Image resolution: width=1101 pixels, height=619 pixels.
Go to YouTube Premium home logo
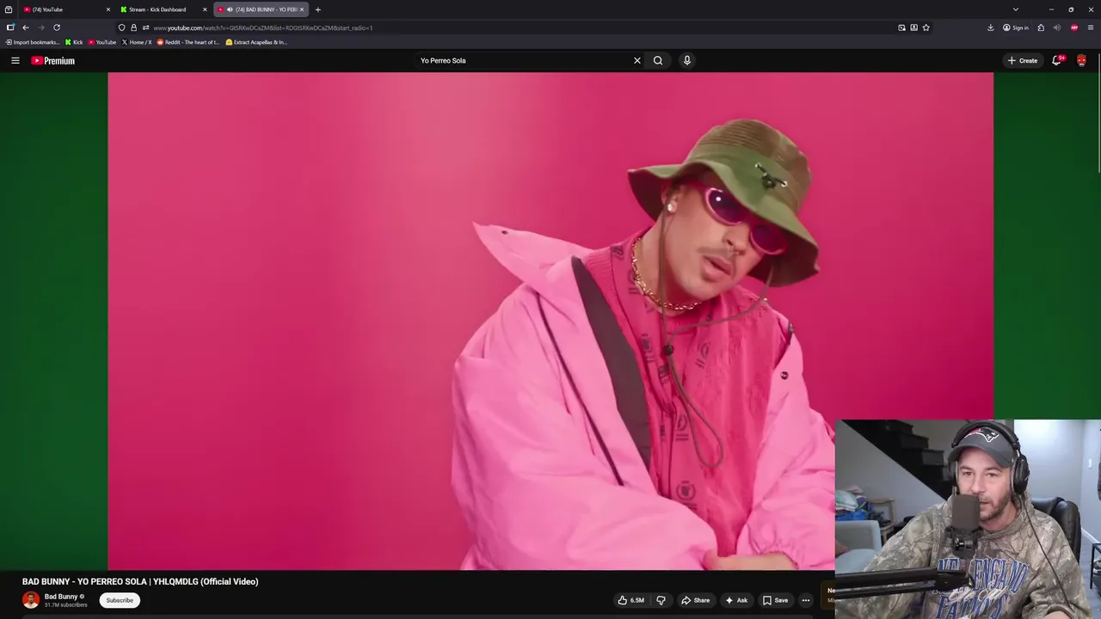pyautogui.click(x=52, y=60)
